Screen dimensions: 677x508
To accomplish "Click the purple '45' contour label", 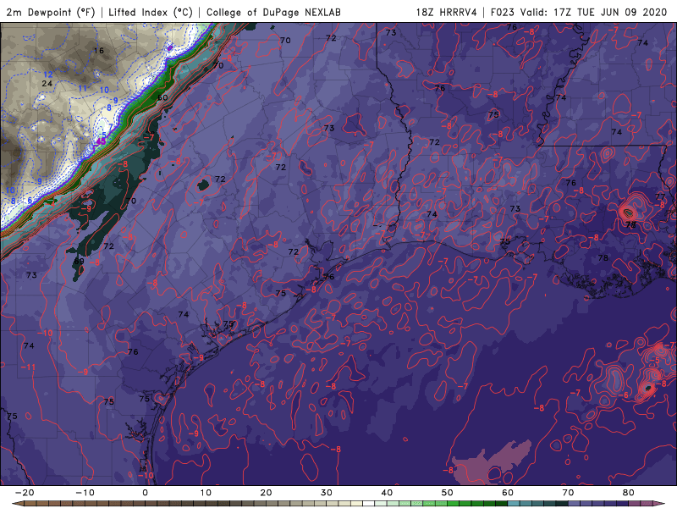I will tap(101, 141).
